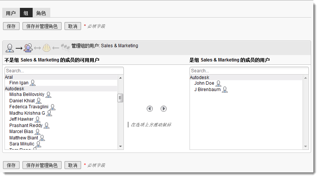
Task: Click user icon next to Marcel Bias
Action: point(38,132)
